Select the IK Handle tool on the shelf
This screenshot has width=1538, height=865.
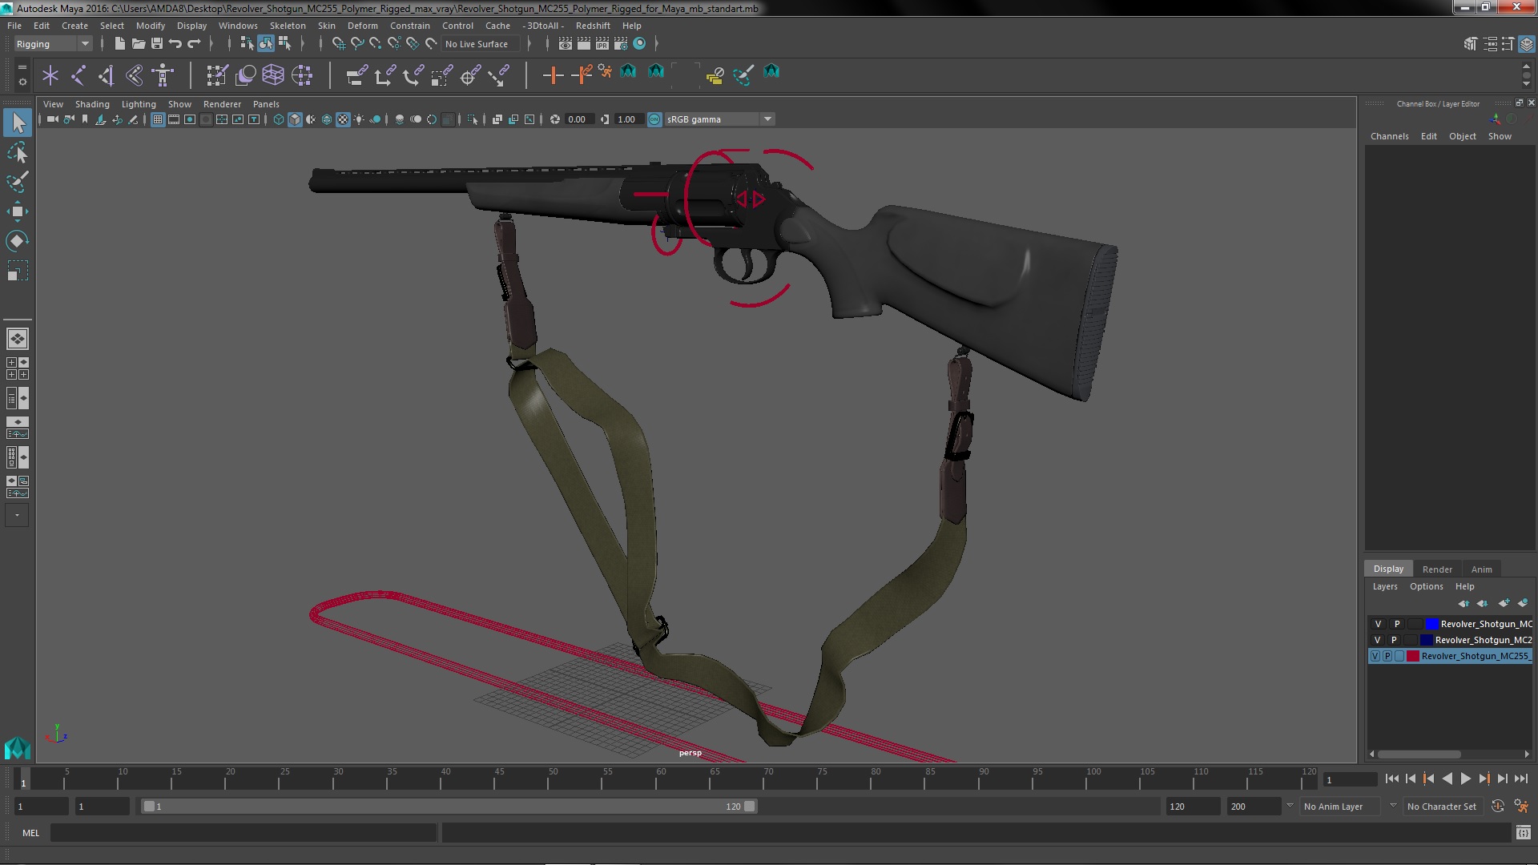pos(106,75)
